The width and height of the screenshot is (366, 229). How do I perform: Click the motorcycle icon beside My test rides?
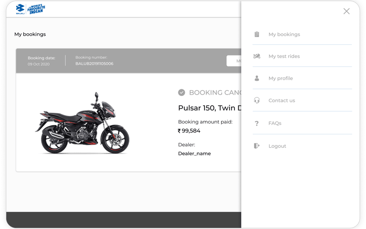[257, 56]
